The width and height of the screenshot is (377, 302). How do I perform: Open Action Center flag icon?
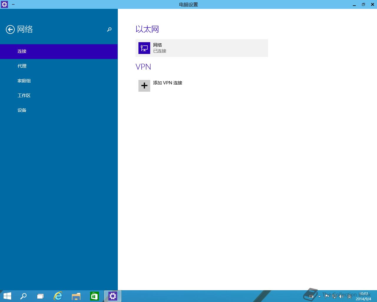click(x=327, y=296)
